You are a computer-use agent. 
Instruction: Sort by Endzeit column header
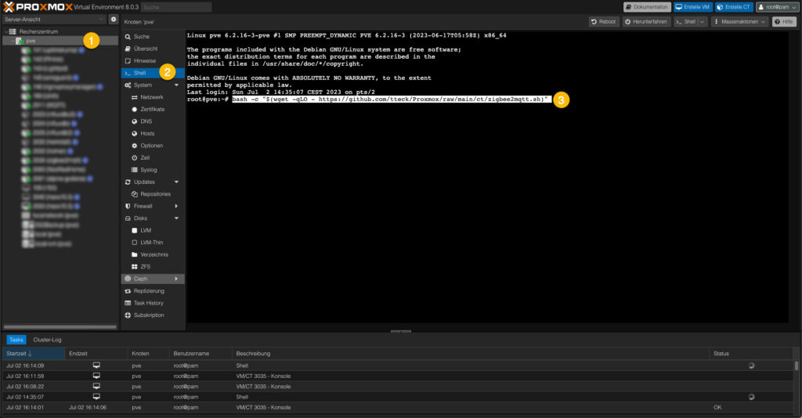96,354
